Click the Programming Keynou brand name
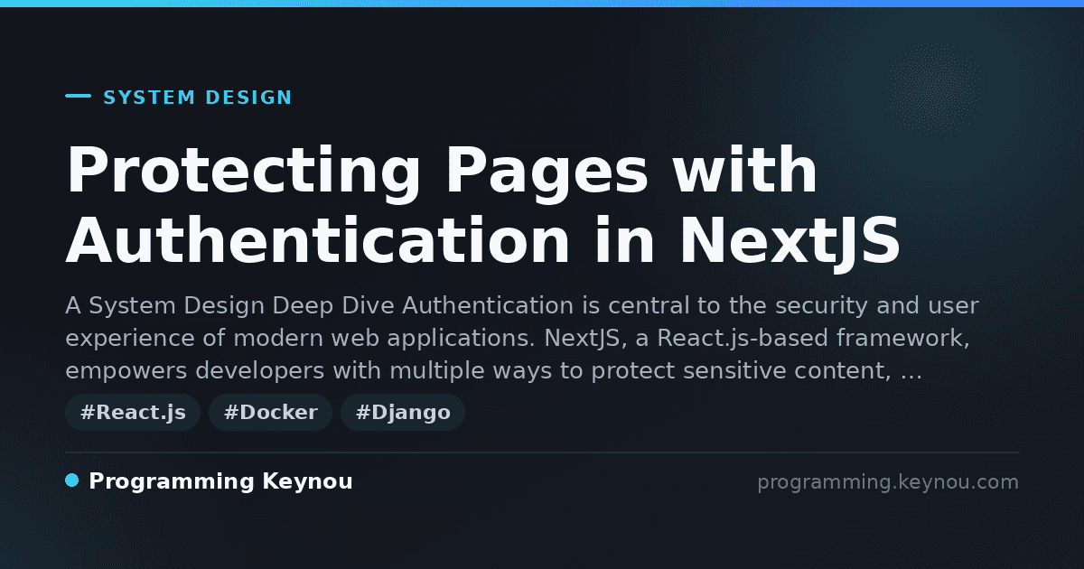 pyautogui.click(x=220, y=482)
